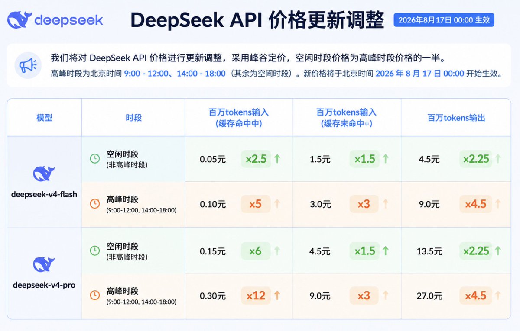Click the '时段' column header
The image size is (520, 331).
pos(133,118)
